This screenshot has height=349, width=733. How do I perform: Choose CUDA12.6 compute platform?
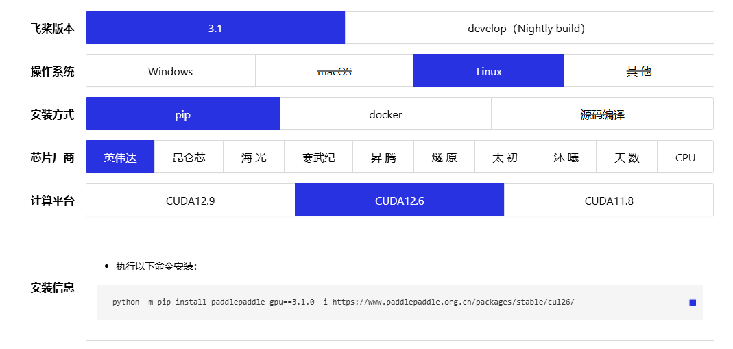[x=399, y=200]
